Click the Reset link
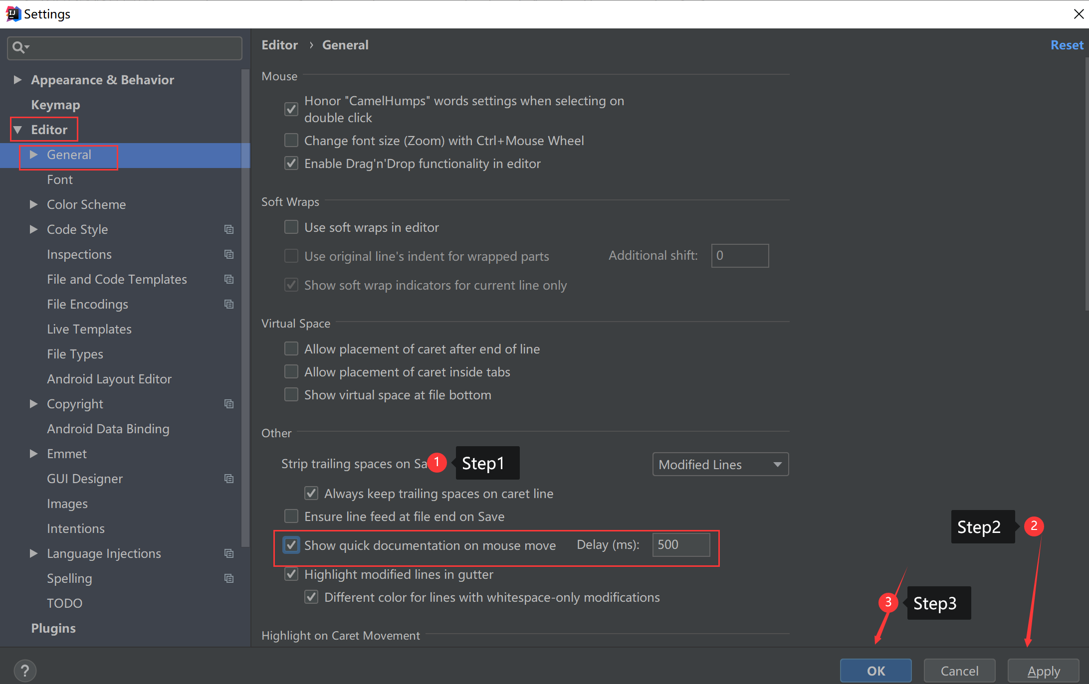 (1067, 45)
